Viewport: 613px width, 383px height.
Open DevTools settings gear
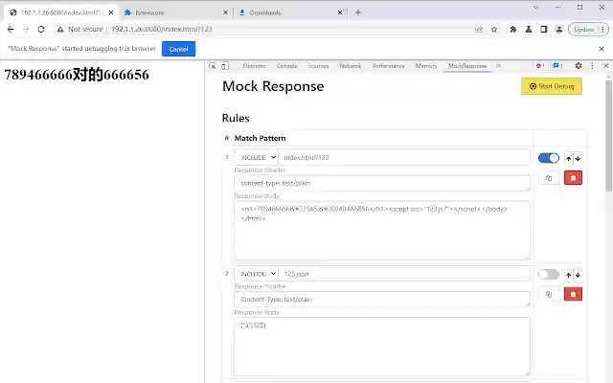click(578, 66)
